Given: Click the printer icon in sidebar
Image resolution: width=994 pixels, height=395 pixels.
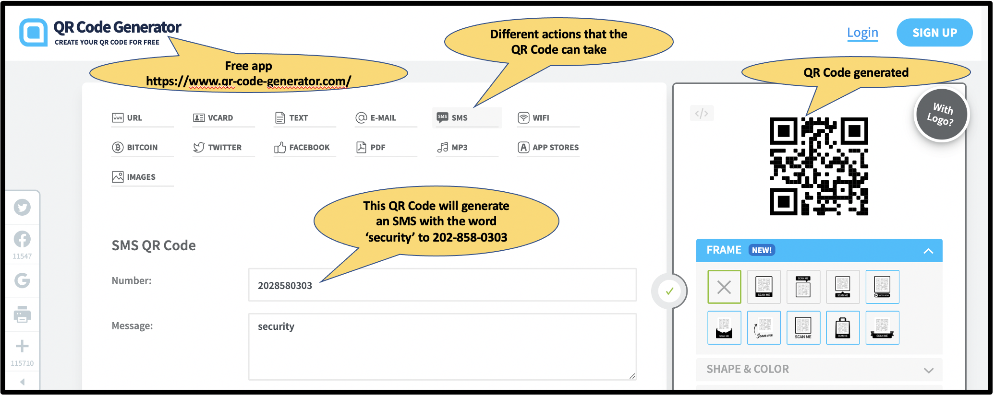Looking at the screenshot, I should 22,314.
